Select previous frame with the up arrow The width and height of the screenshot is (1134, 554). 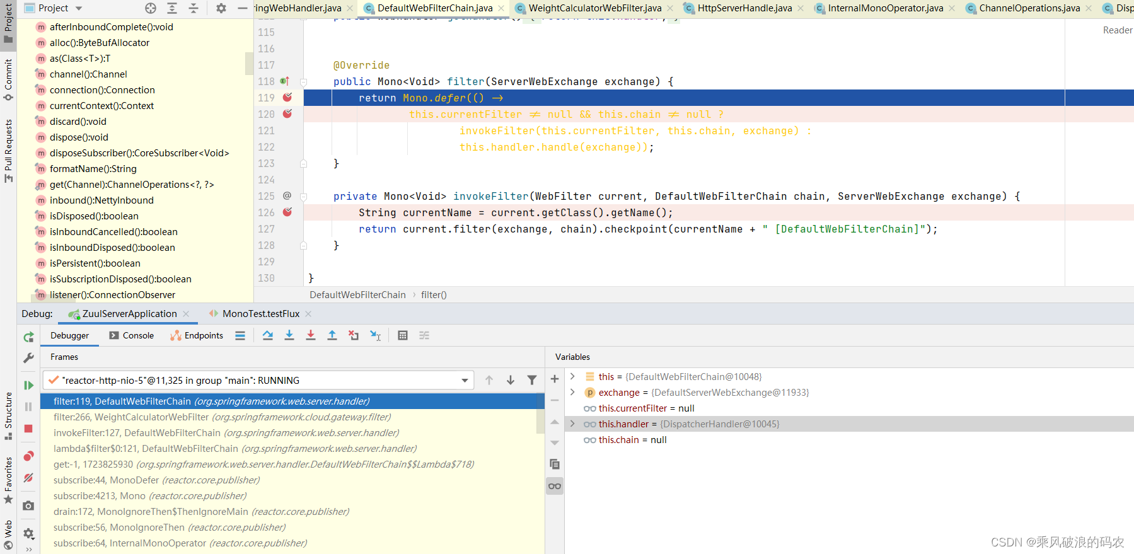(x=489, y=380)
